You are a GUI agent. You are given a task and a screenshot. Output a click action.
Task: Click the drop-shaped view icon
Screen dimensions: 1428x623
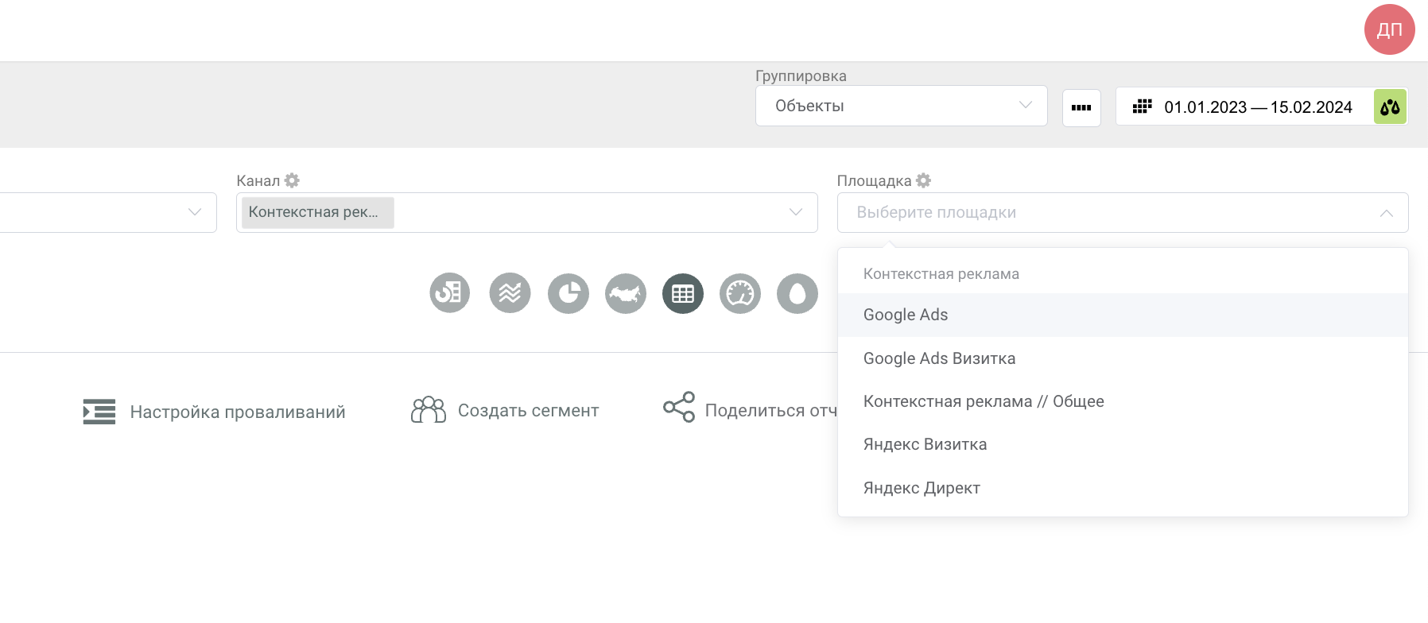[x=797, y=293]
